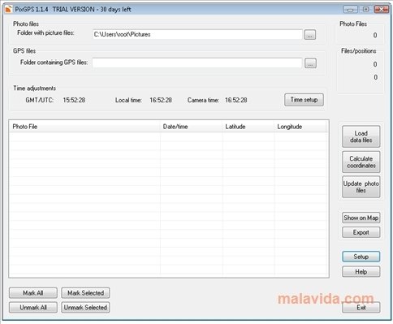Viewport: 393px width, 324px height.
Task: Click the PixGPS app icon in title bar
Action: 8,9
